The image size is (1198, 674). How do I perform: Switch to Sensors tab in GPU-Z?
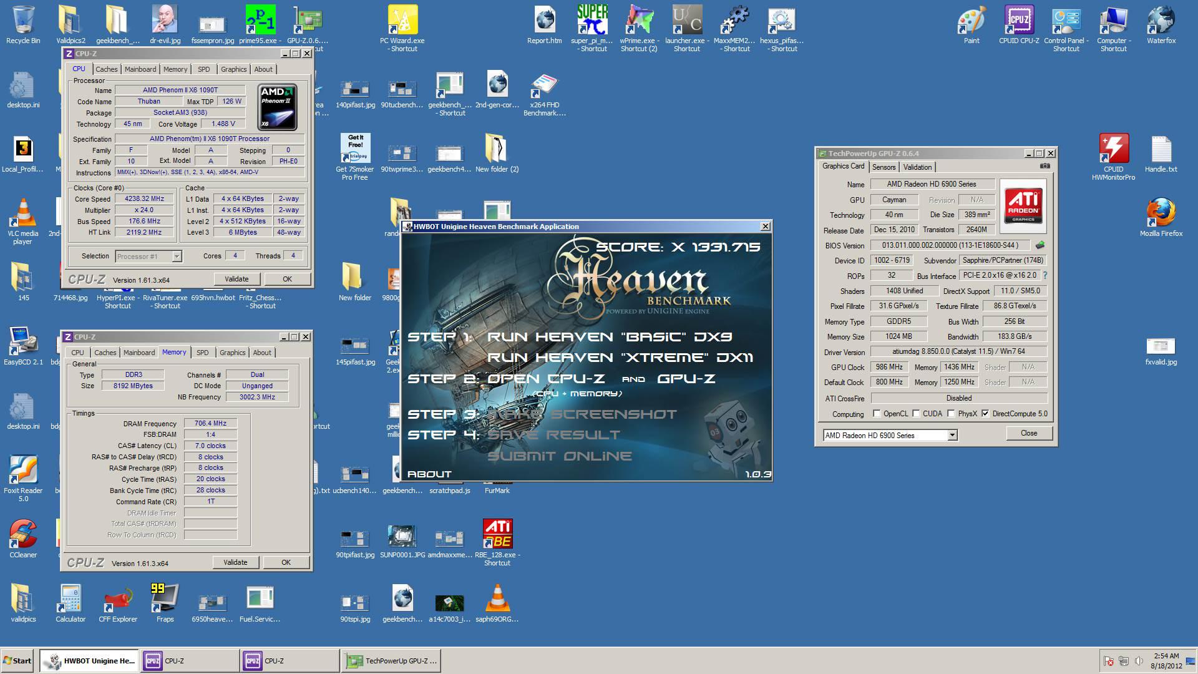click(884, 167)
